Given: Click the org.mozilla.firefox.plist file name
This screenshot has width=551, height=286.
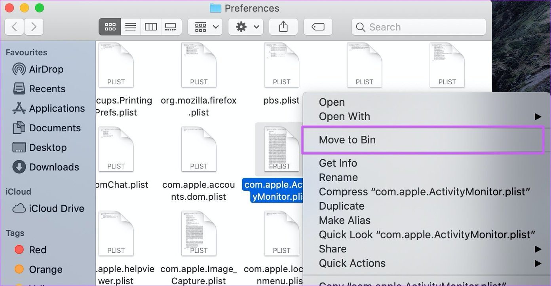Looking at the screenshot, I should pos(199,106).
